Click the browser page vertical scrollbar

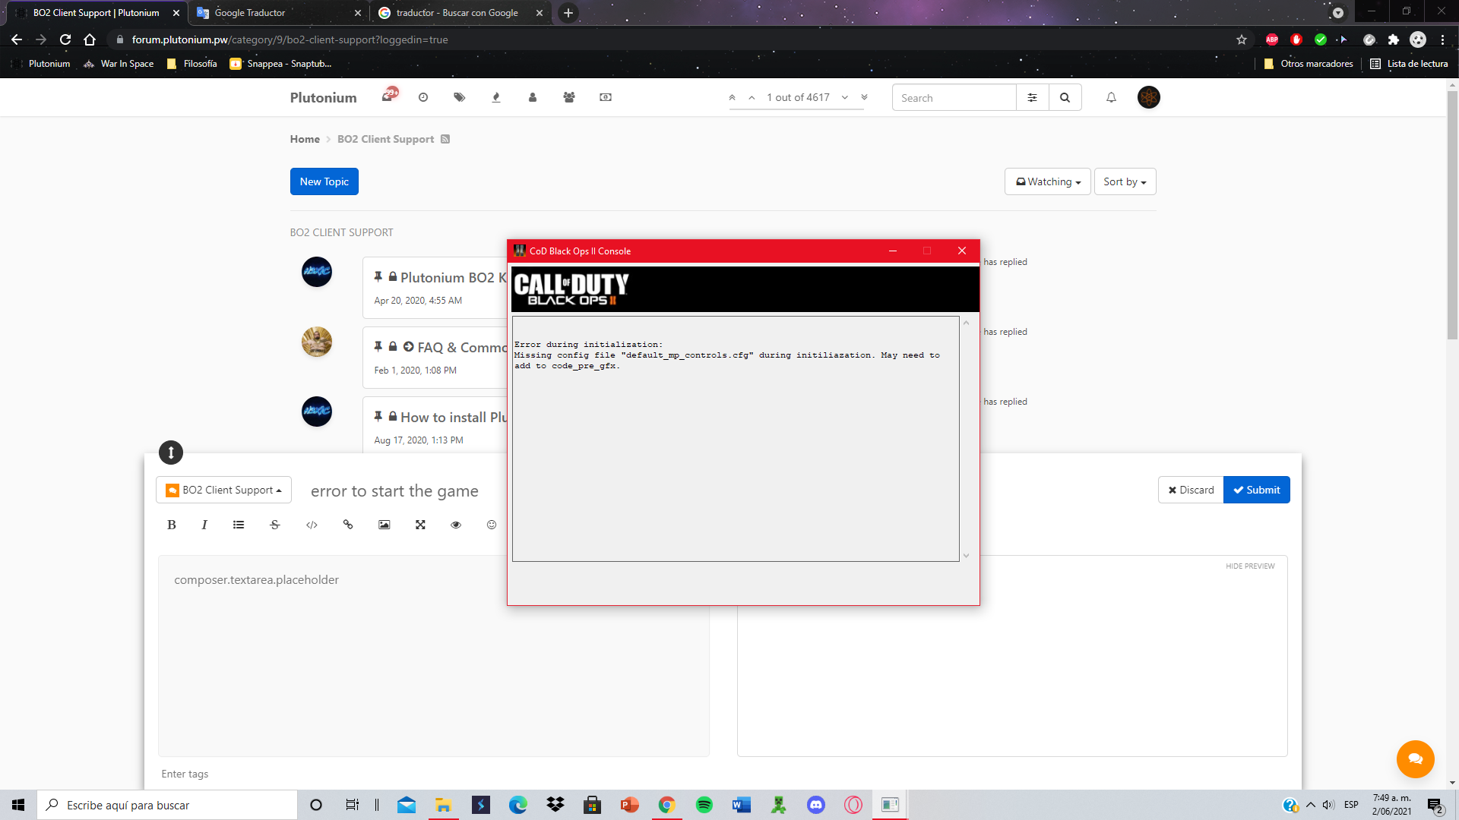click(1452, 216)
